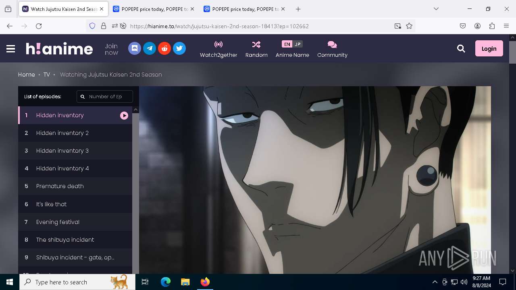Toggle picture-in-picture from address bar
Screen dimensions: 516x290
point(398,26)
